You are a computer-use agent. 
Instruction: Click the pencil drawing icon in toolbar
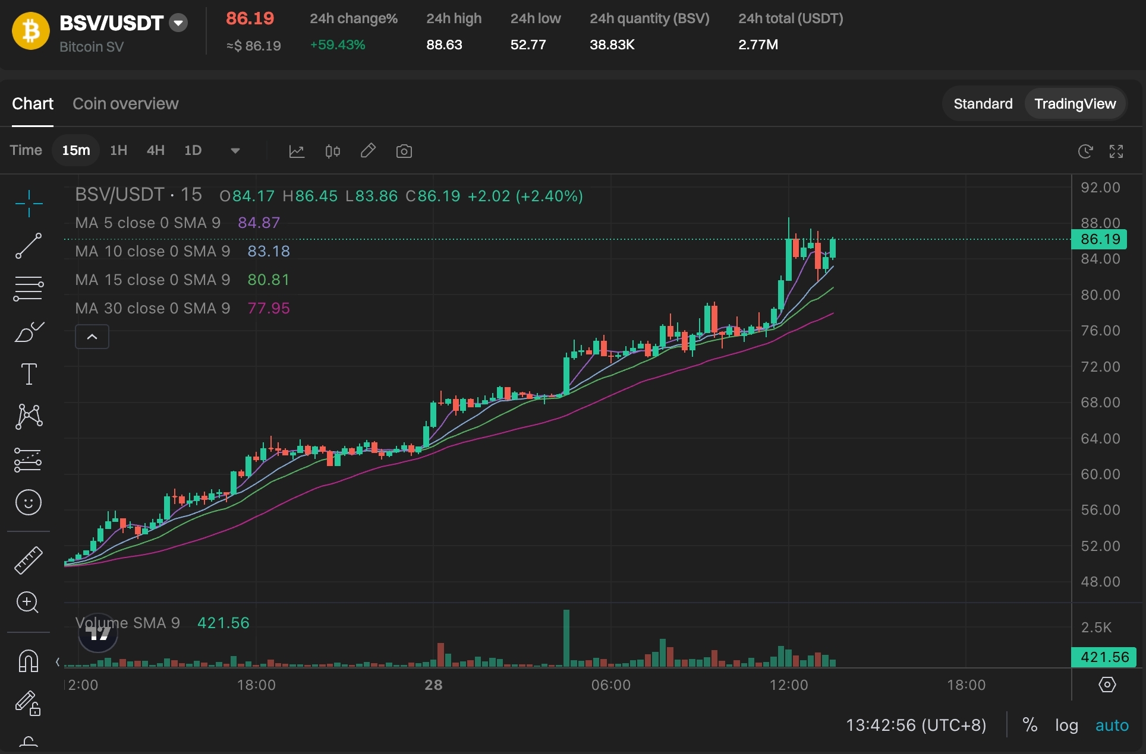click(x=368, y=151)
